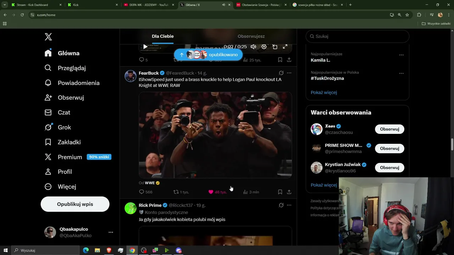
Task: Open browser extensions puzzle icon
Action: (x=419, y=15)
